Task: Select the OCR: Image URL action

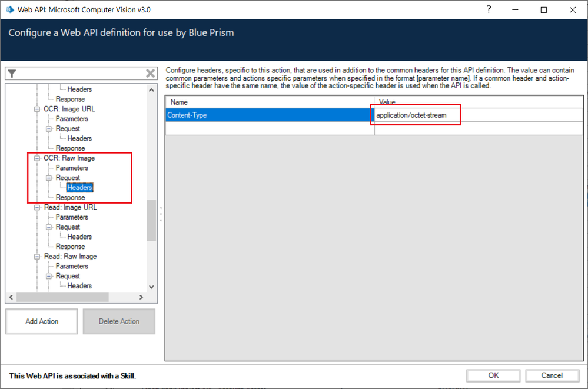Action: pyautogui.click(x=69, y=109)
